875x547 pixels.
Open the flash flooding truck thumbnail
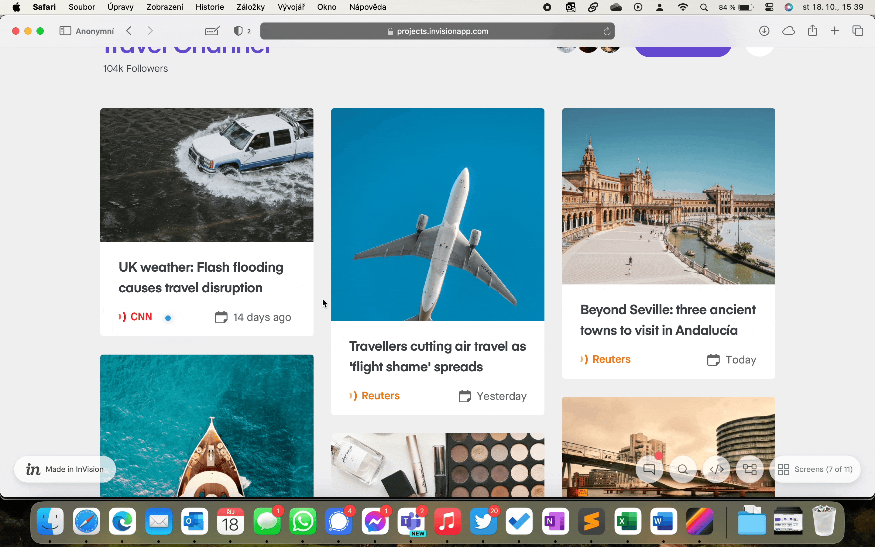(x=207, y=175)
